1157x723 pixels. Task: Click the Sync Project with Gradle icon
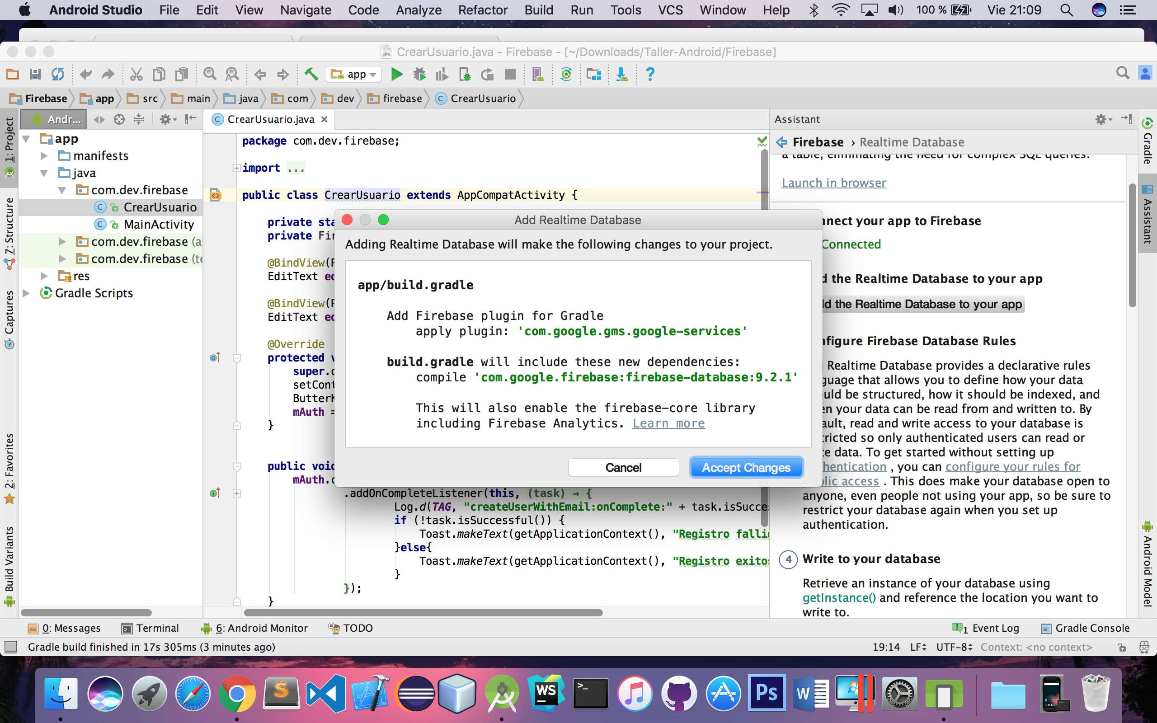(566, 75)
